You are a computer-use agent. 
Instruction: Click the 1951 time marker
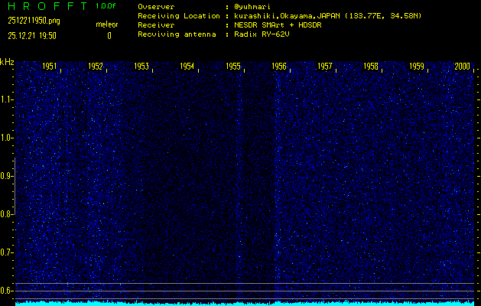pos(50,67)
